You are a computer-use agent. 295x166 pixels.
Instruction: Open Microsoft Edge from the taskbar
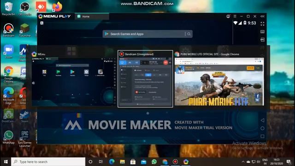point(112,162)
